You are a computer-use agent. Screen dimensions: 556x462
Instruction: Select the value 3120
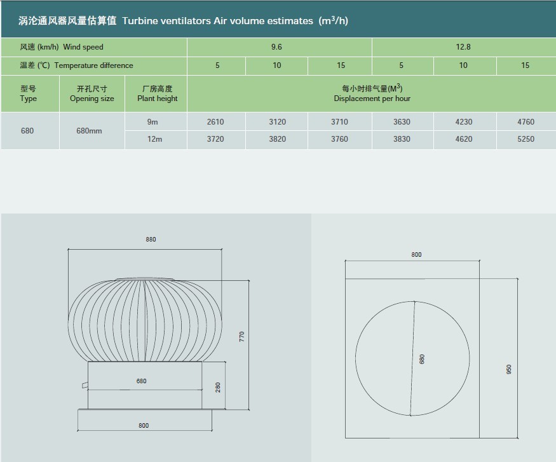(277, 122)
